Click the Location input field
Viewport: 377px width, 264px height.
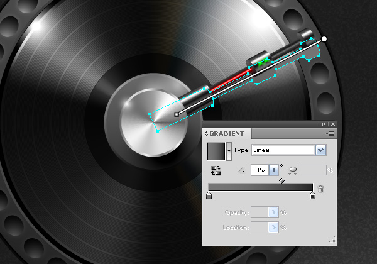click(260, 227)
